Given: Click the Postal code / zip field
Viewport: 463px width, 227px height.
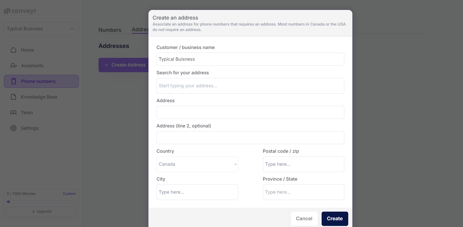Looking at the screenshot, I should [303, 164].
